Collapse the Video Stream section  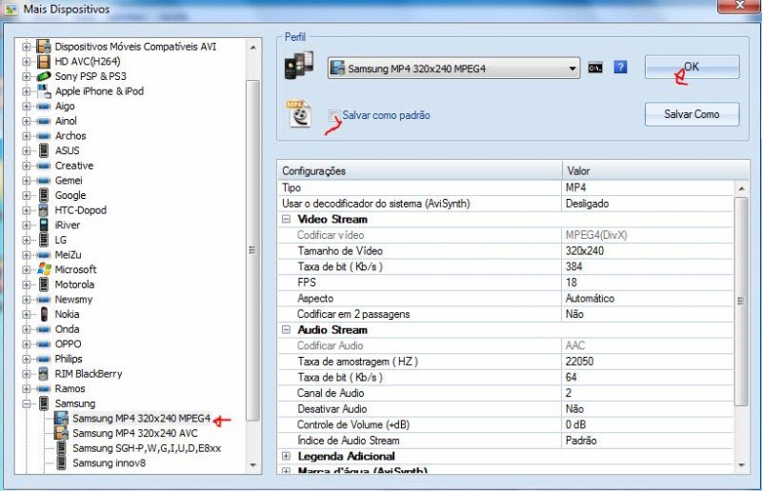coord(287,219)
